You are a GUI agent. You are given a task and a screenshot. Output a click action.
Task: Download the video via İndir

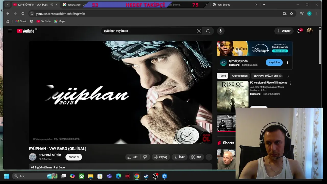179,157
